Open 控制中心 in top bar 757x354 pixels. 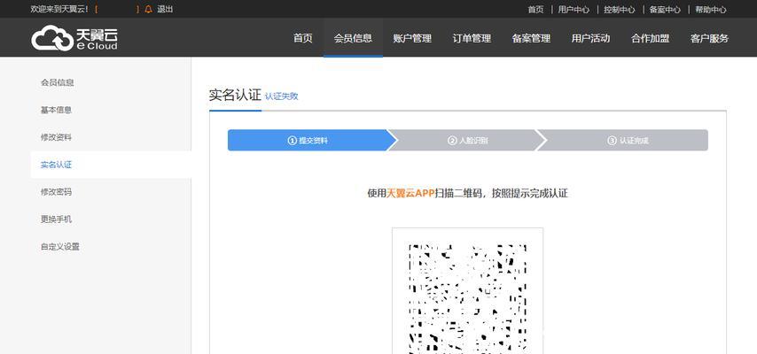click(620, 10)
